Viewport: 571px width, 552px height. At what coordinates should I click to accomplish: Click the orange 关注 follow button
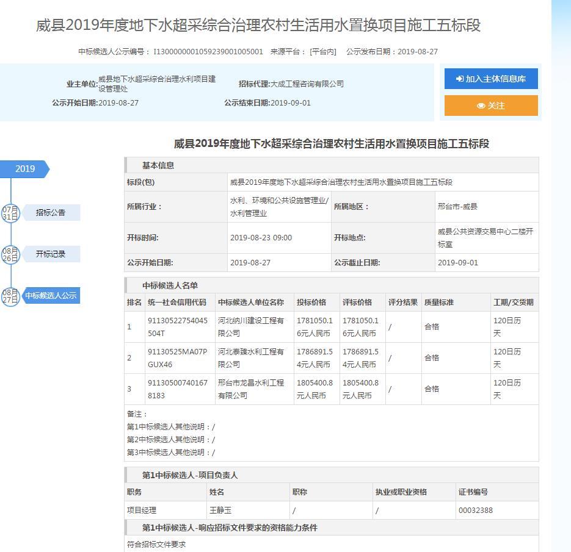coord(491,106)
